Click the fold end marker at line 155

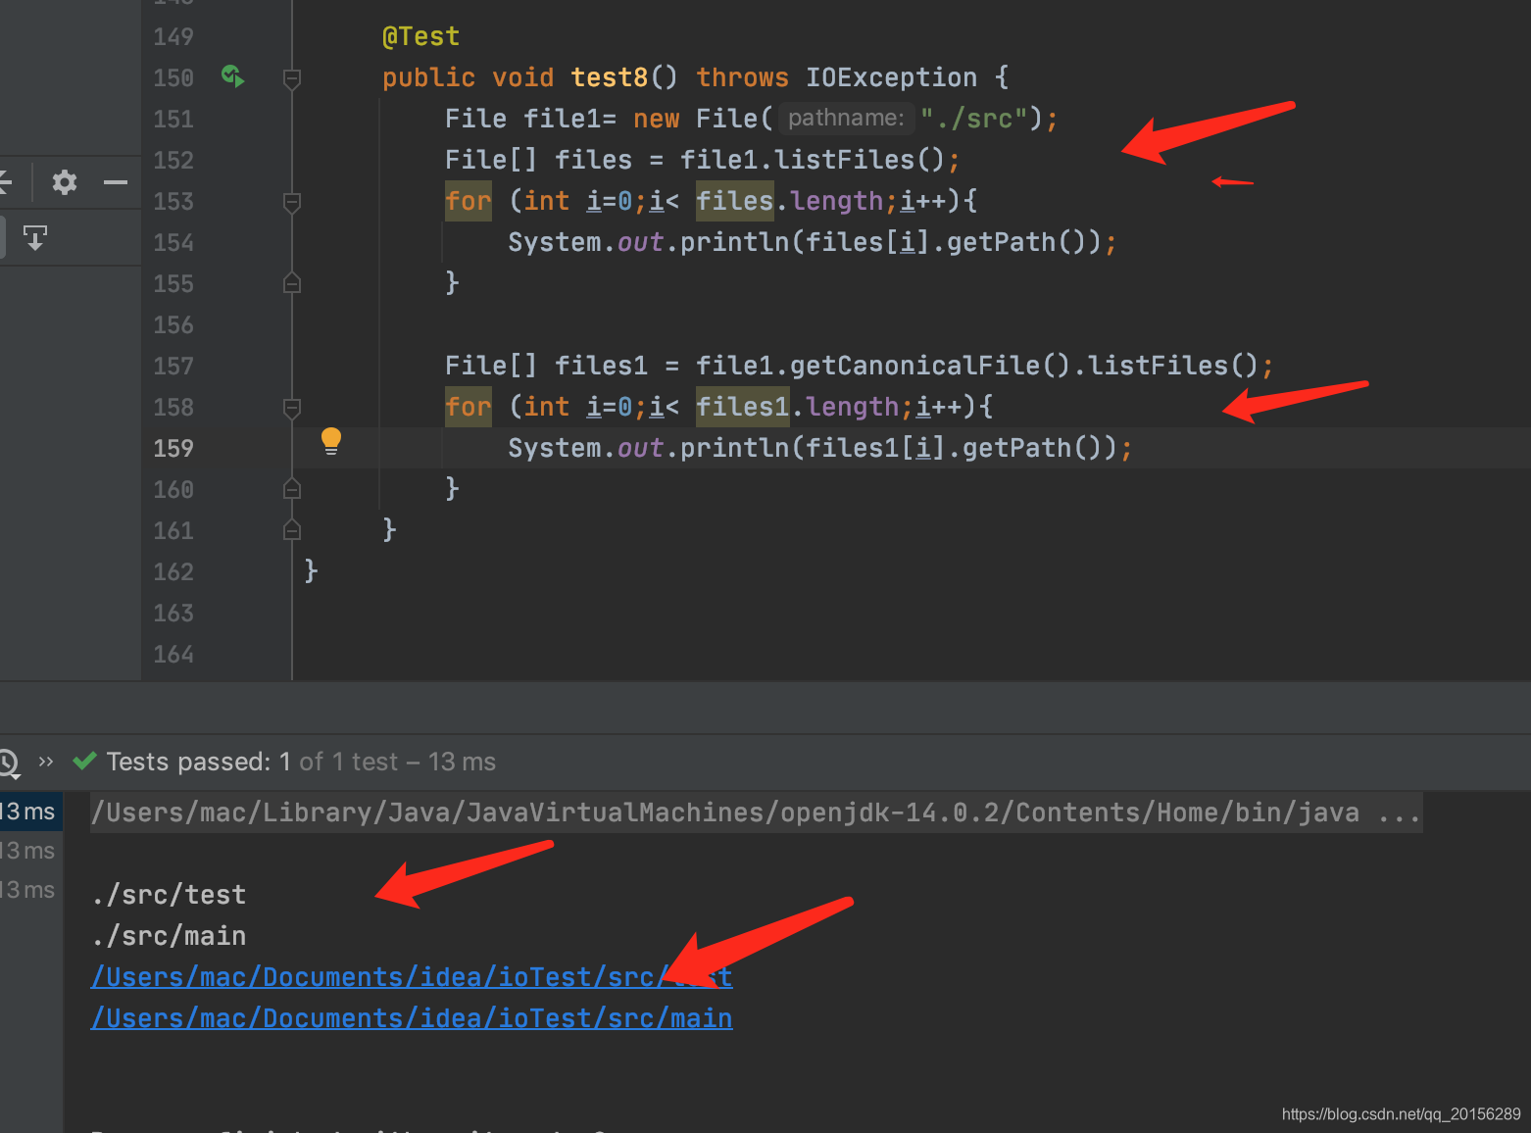tap(292, 283)
